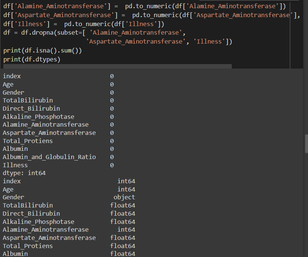
Task: Click int64 beside Age in dtypes output
Action: tap(126, 189)
